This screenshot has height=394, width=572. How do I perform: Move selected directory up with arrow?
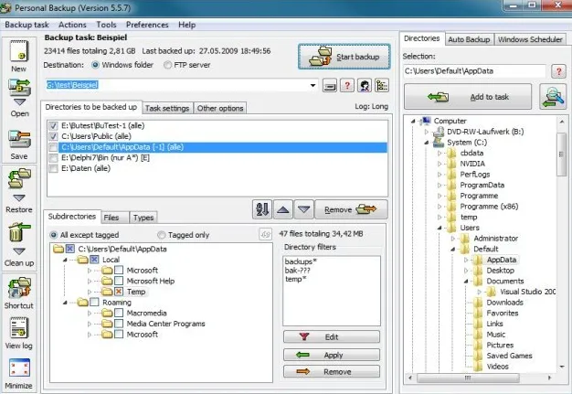pos(283,209)
